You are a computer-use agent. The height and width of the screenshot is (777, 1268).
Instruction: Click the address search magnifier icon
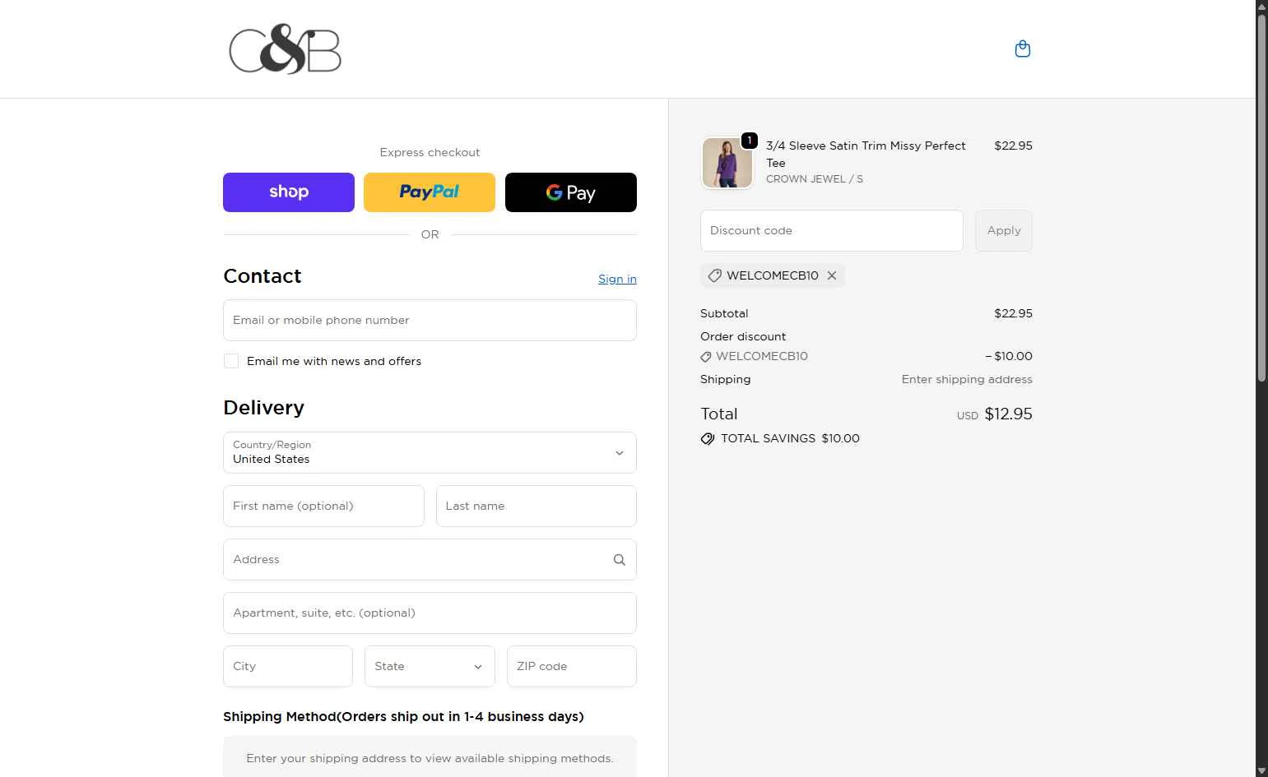tap(620, 560)
